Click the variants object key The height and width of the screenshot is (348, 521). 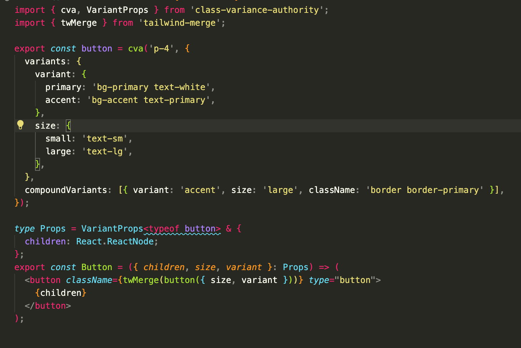click(45, 61)
